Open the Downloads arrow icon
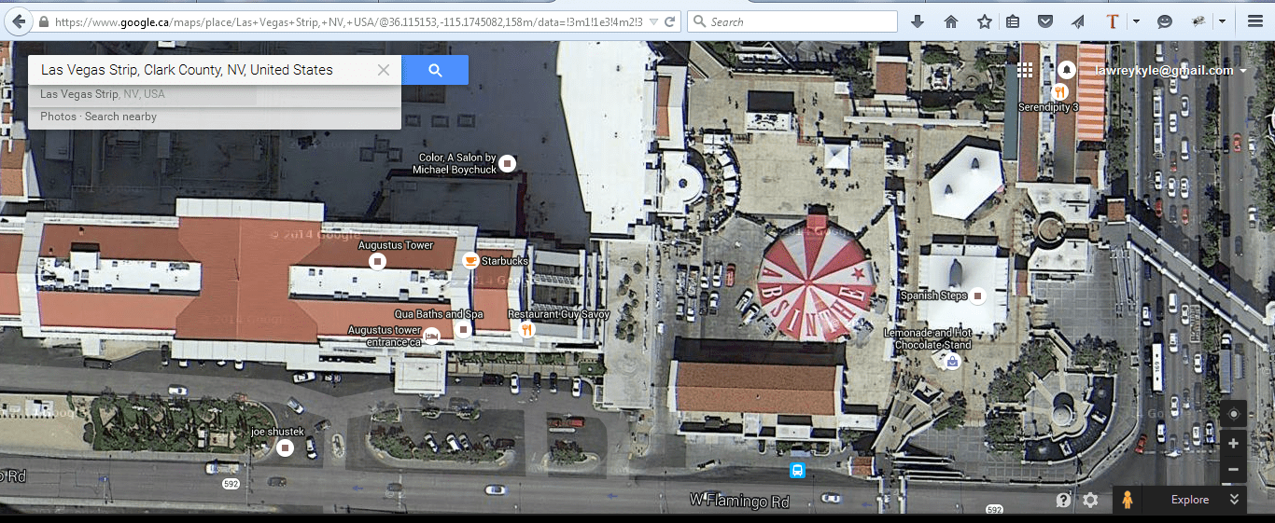The image size is (1275, 523). click(918, 21)
